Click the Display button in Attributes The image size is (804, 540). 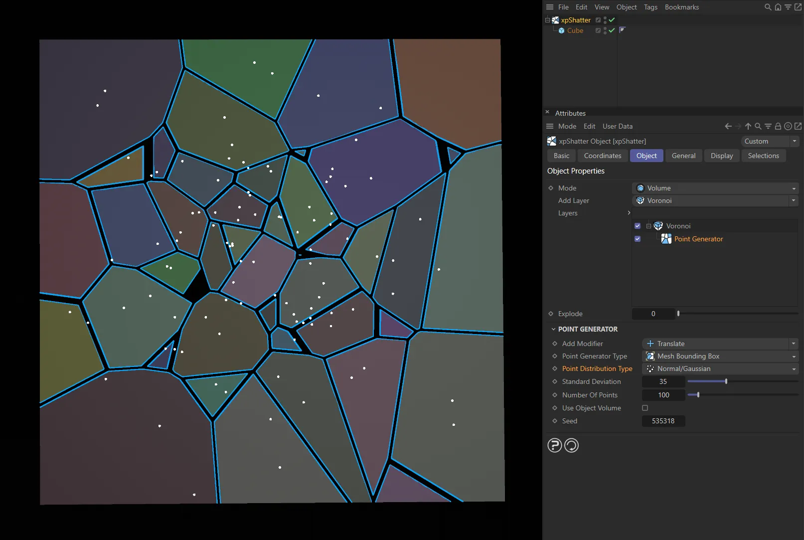click(x=721, y=156)
